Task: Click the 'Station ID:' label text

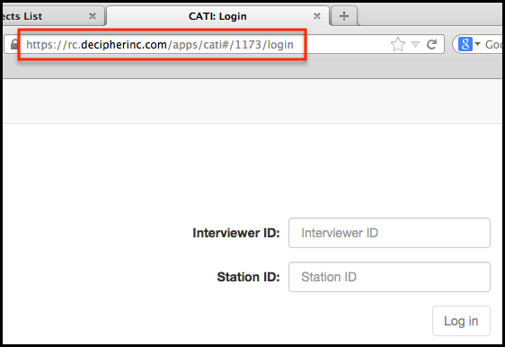Action: click(x=248, y=277)
